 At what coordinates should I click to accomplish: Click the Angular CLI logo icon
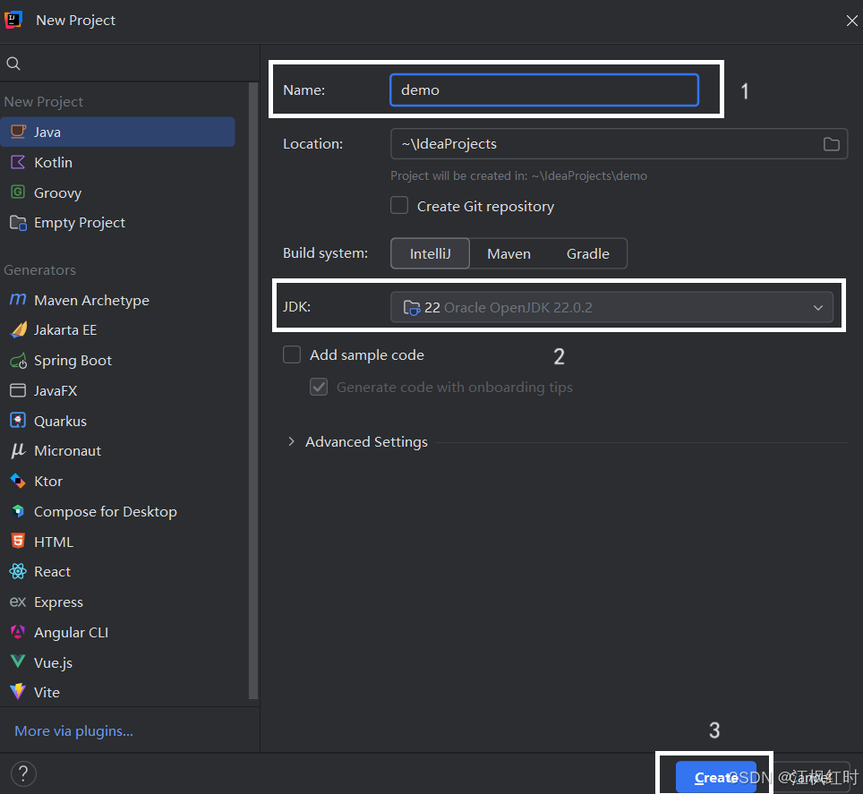(x=18, y=632)
